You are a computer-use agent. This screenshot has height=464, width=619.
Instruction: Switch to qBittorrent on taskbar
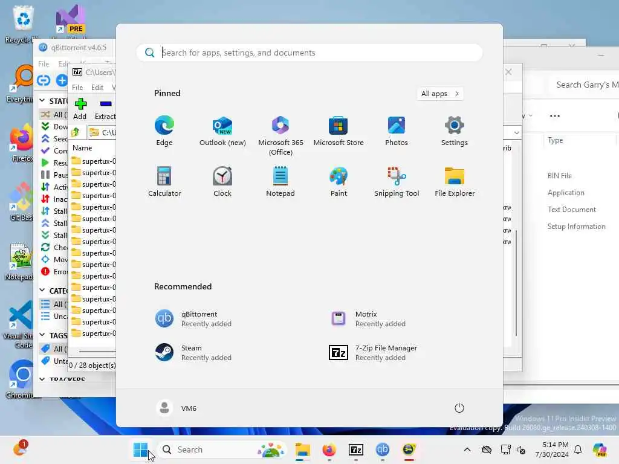[382, 449]
